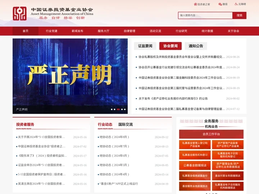The width and height of the screenshot is (259, 194).
Task: Open 行业研究 menu item
Action: (x=181, y=31)
